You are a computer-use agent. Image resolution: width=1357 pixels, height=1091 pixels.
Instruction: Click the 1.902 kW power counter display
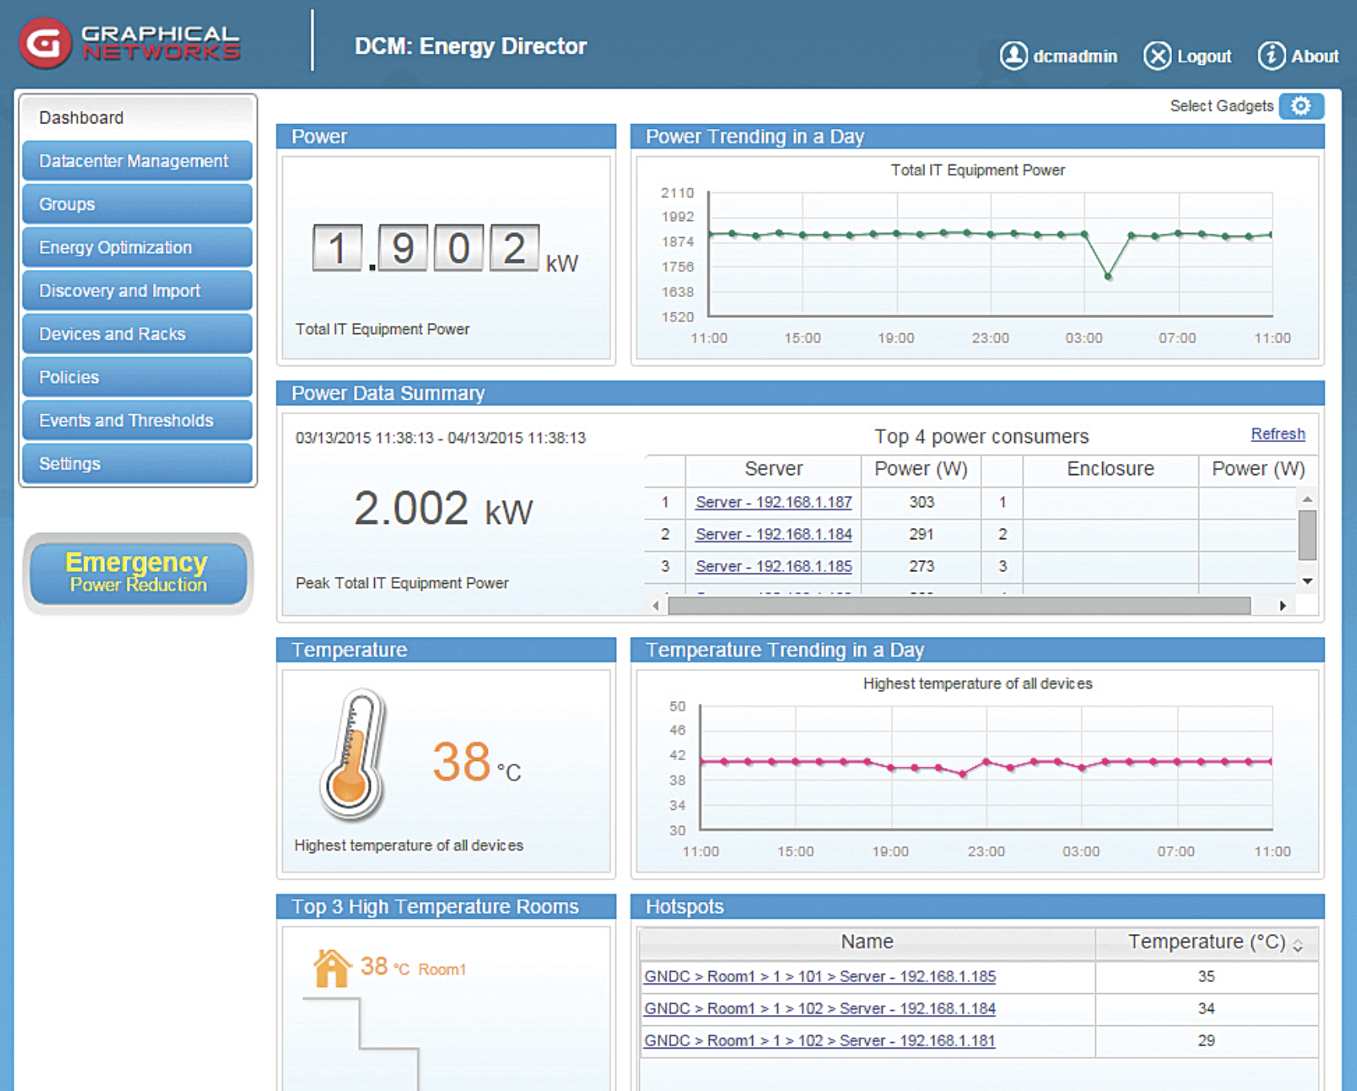tap(445, 249)
